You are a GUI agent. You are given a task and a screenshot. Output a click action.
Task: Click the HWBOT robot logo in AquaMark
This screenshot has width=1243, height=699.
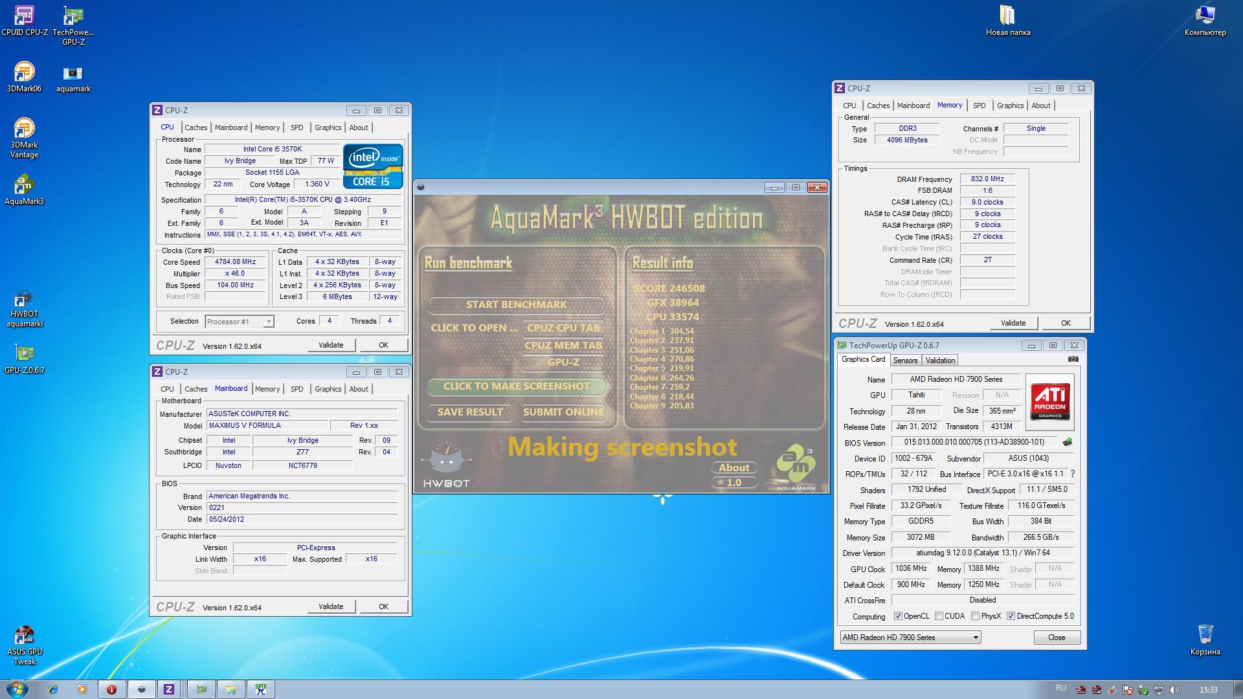(x=446, y=464)
